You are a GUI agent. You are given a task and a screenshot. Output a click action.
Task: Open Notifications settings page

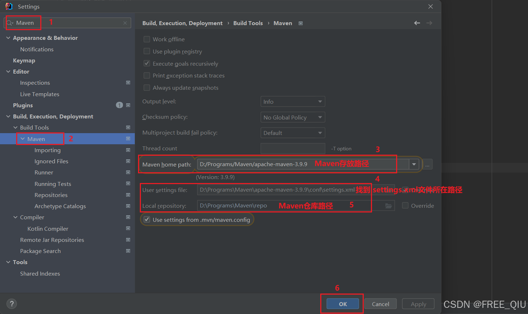pos(37,49)
